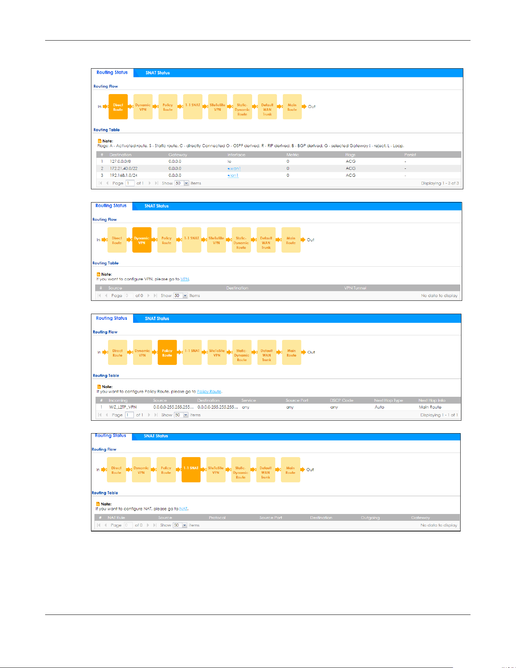Click last-page arrow under the WIZ_L2TP_VPN row
Screen dimensions: 516x668
155,415
